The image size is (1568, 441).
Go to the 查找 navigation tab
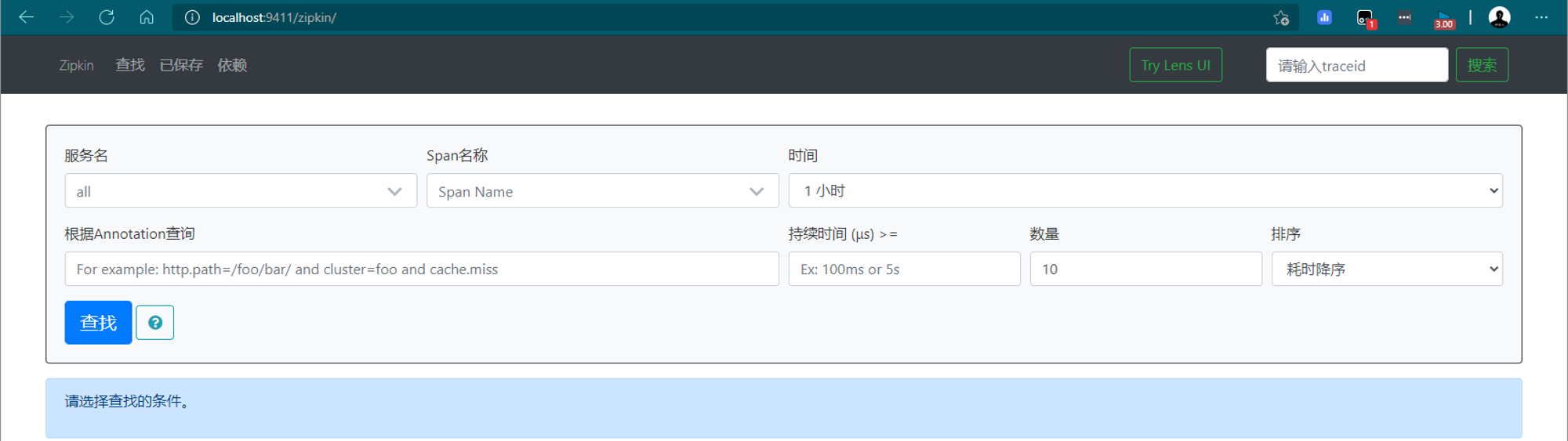(130, 65)
